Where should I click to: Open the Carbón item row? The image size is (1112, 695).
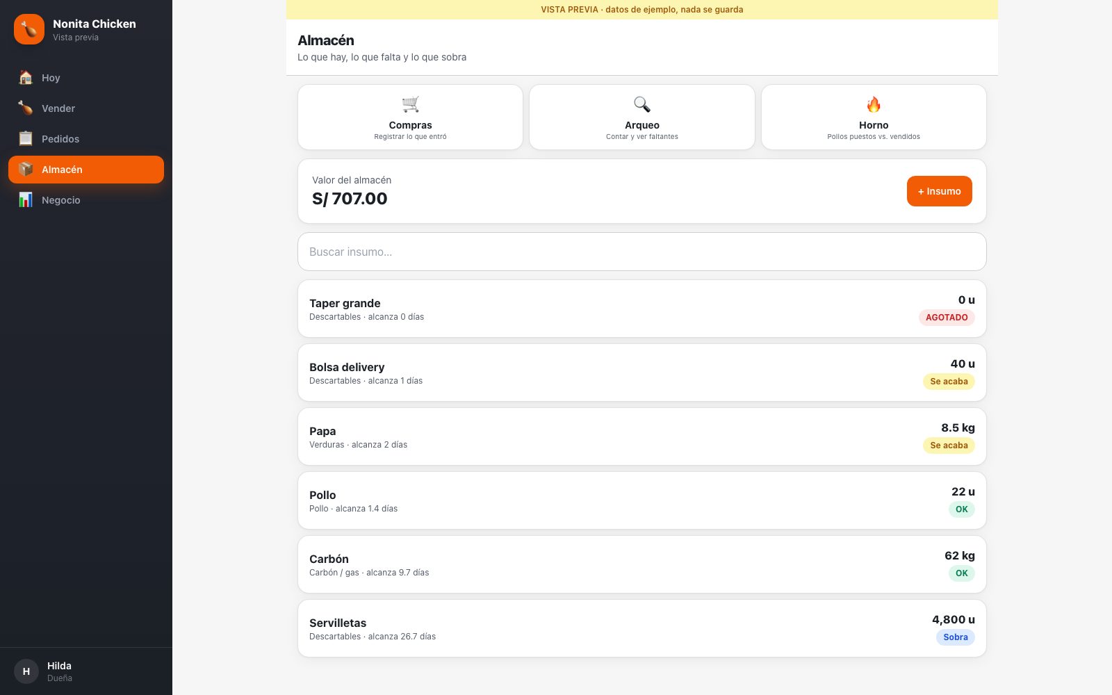642,564
